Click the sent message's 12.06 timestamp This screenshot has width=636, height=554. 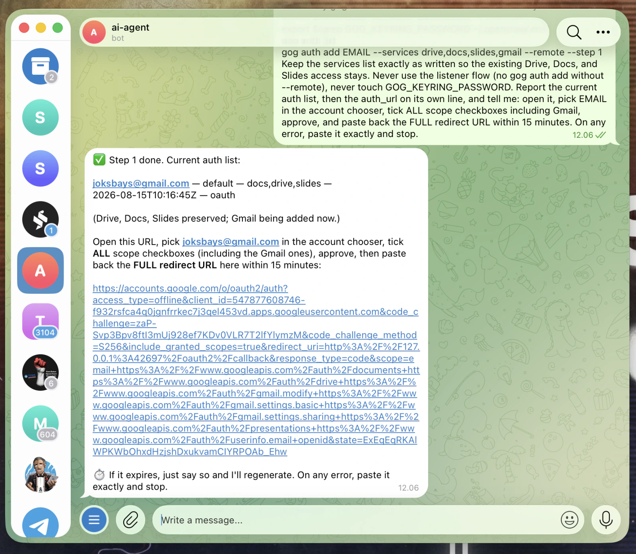coord(583,135)
